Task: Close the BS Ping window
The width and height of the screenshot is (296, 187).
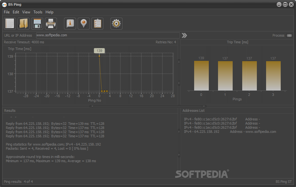Action: (291, 4)
